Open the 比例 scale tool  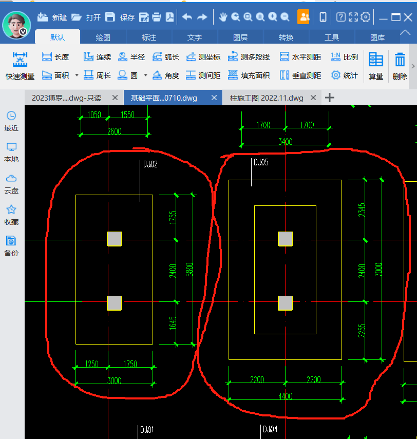pos(344,57)
